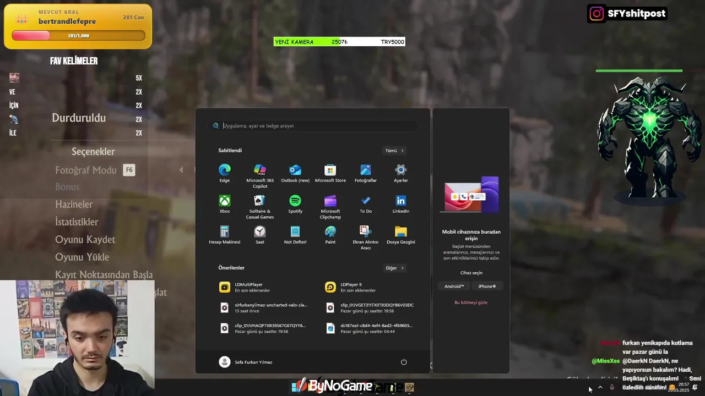Click the microphone tray icon
Screen dimensions: 705x396
coord(612,388)
